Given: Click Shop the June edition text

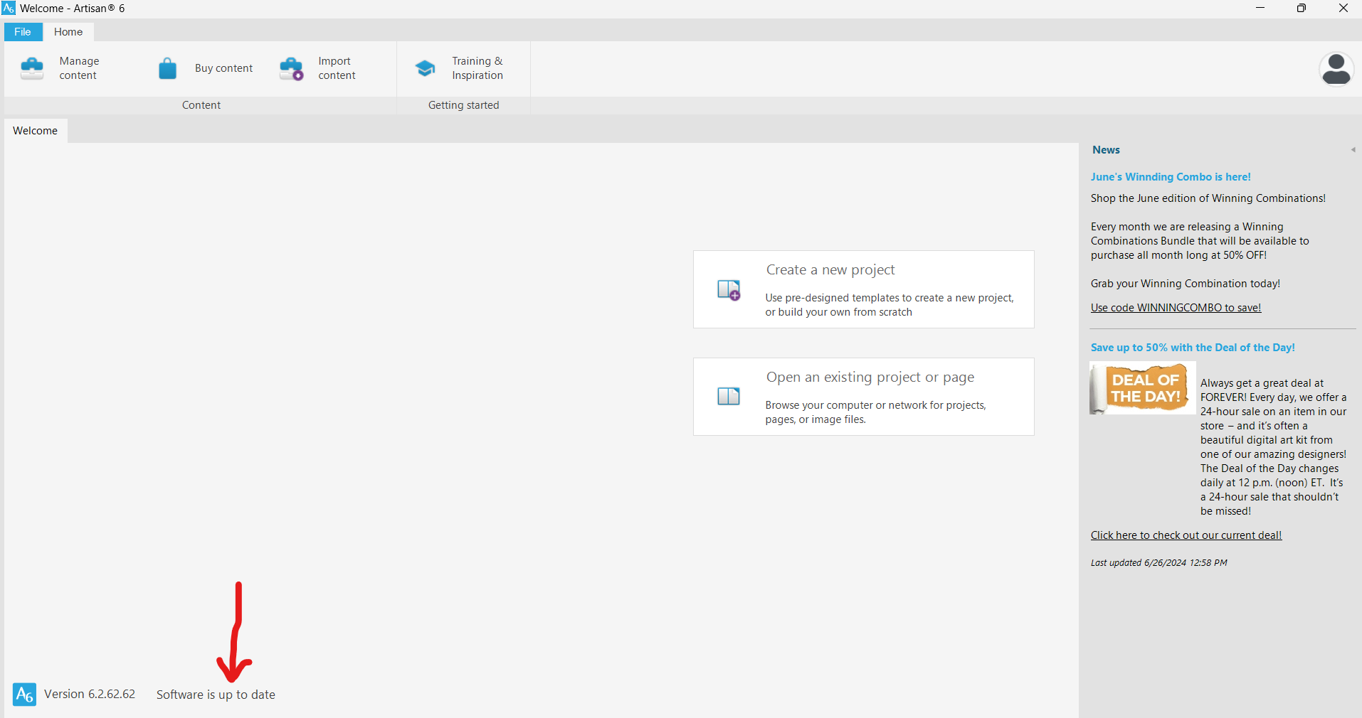Looking at the screenshot, I should tap(1208, 198).
